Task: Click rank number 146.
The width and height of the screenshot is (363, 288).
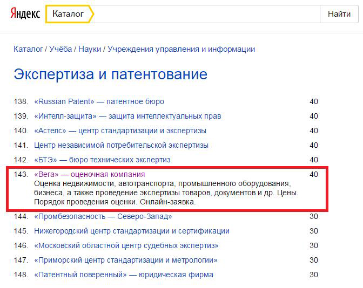Action: pyautogui.click(x=21, y=245)
